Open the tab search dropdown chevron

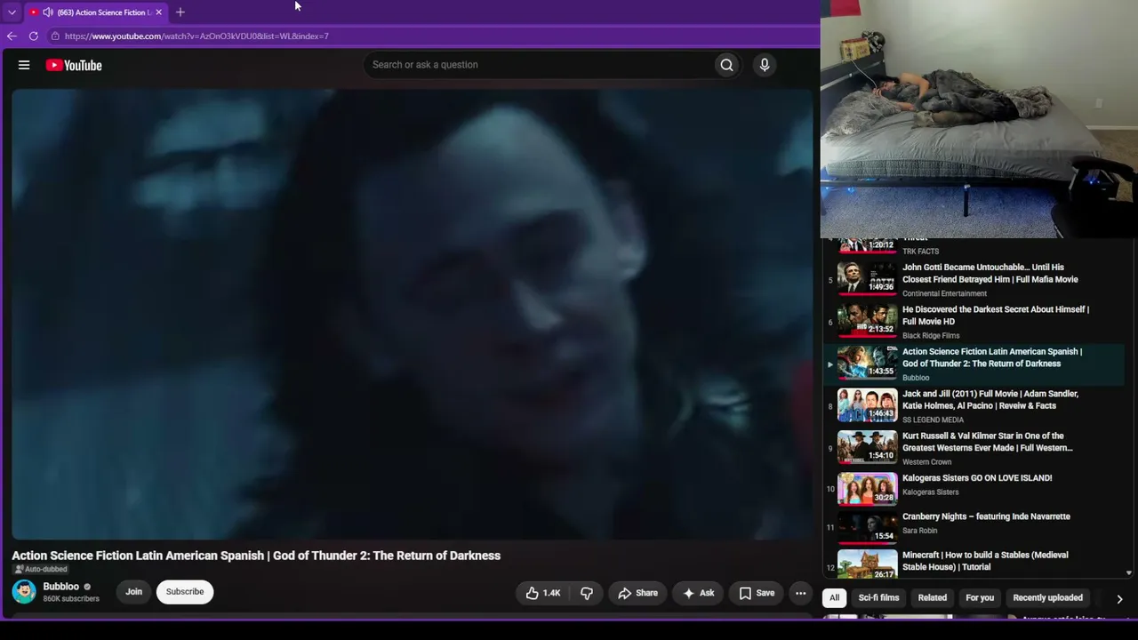12,12
